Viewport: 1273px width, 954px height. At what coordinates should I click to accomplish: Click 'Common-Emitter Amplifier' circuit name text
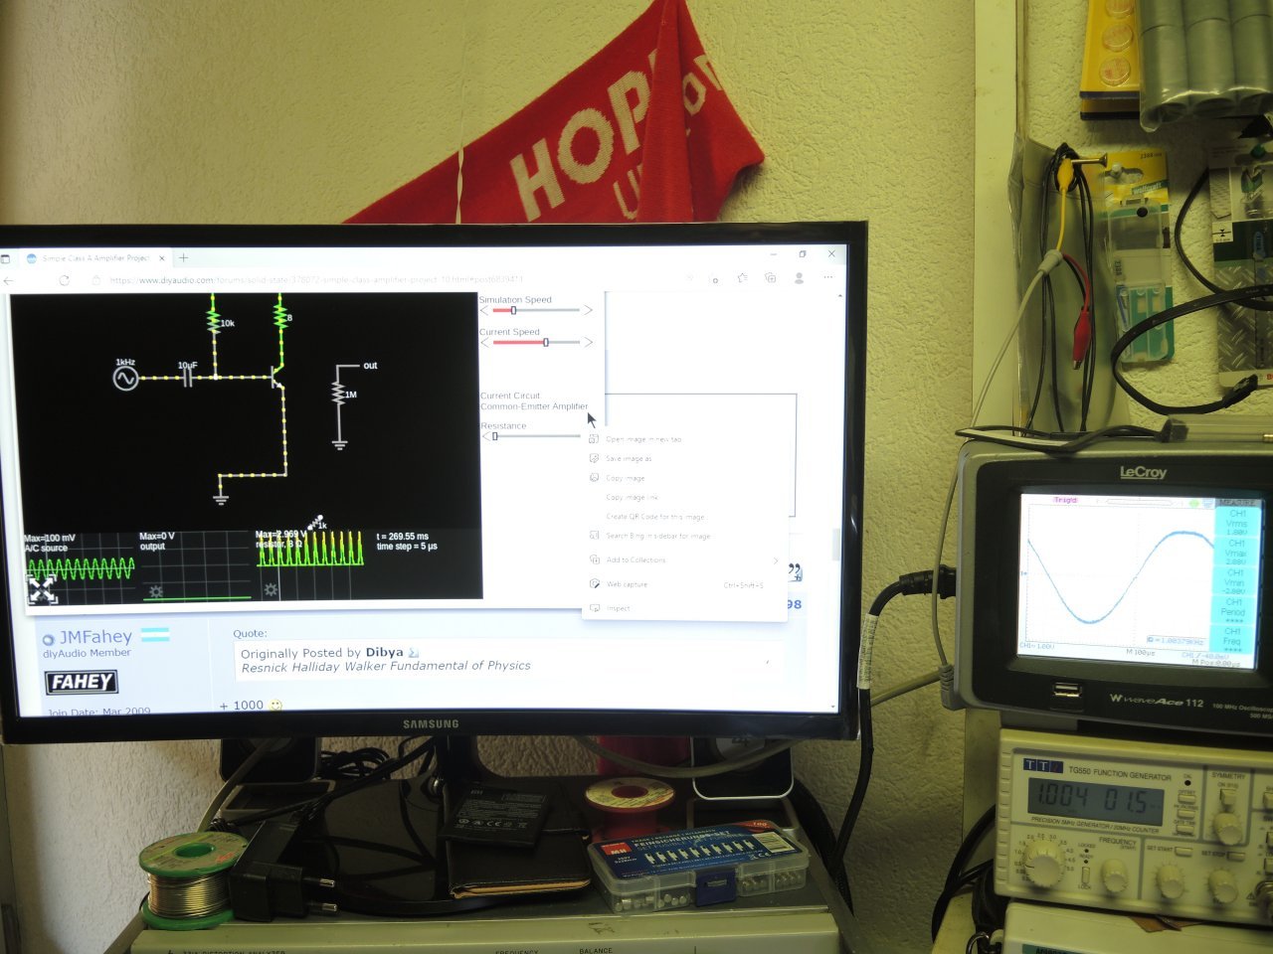534,406
